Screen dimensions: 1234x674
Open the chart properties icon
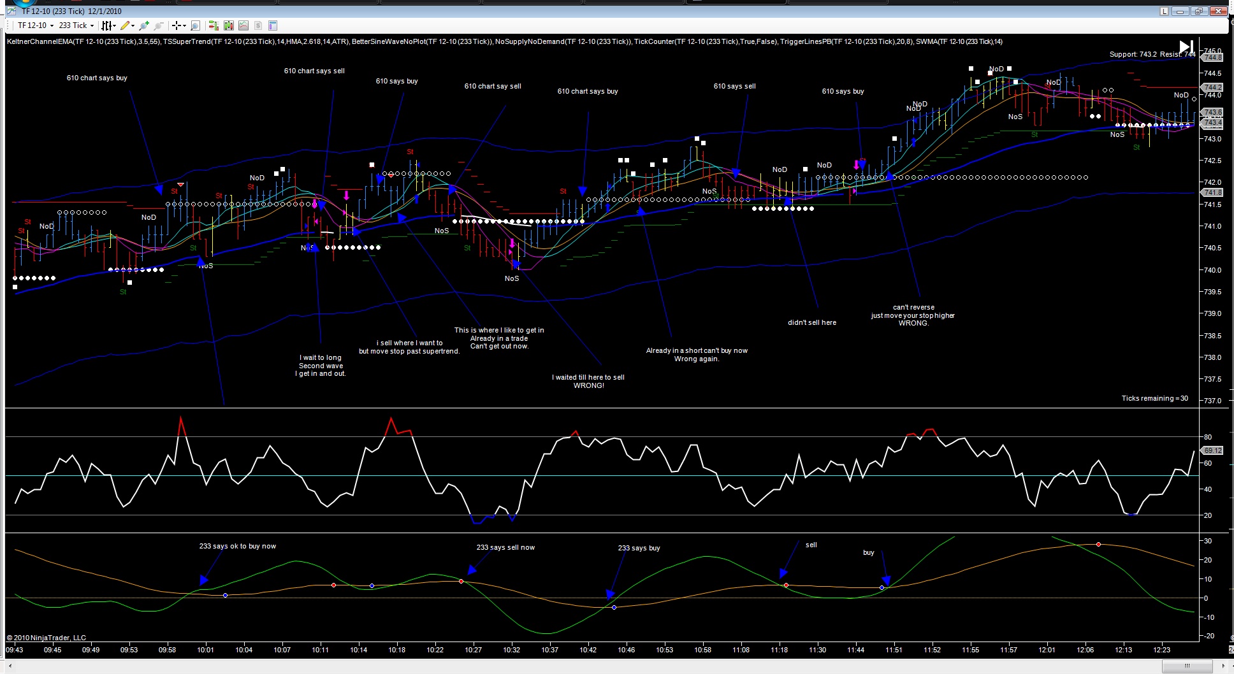point(273,25)
